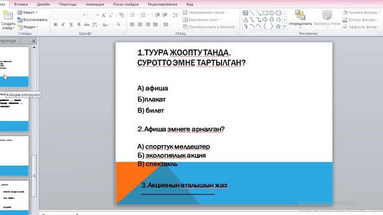Switch to the Вставка tab

(21, 4)
